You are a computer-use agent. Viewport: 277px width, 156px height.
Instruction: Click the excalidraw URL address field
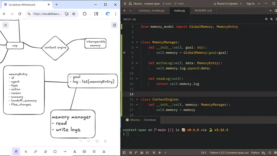point(47,14)
